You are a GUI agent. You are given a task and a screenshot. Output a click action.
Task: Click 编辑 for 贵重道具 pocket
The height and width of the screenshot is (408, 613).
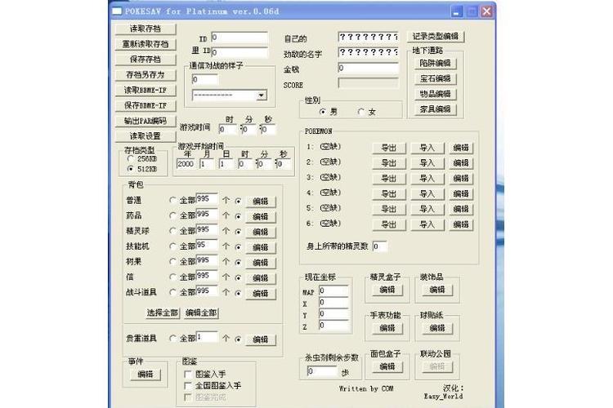coord(261,339)
